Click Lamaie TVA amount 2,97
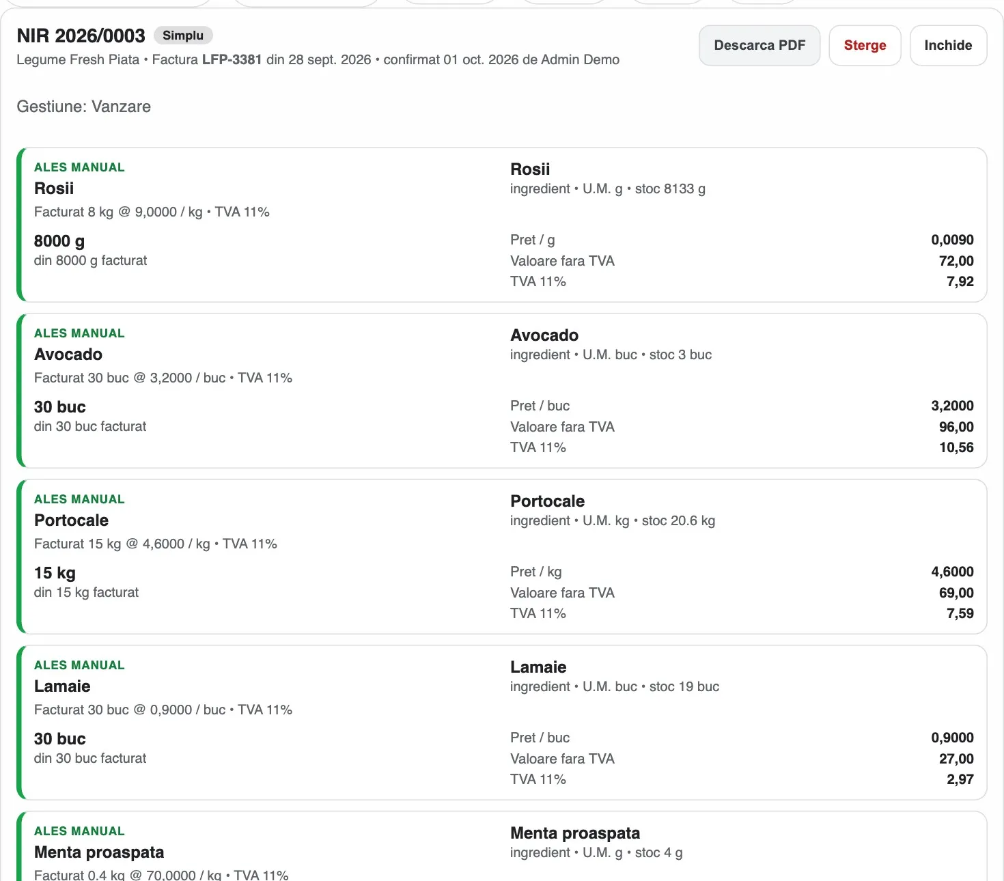 tap(960, 779)
